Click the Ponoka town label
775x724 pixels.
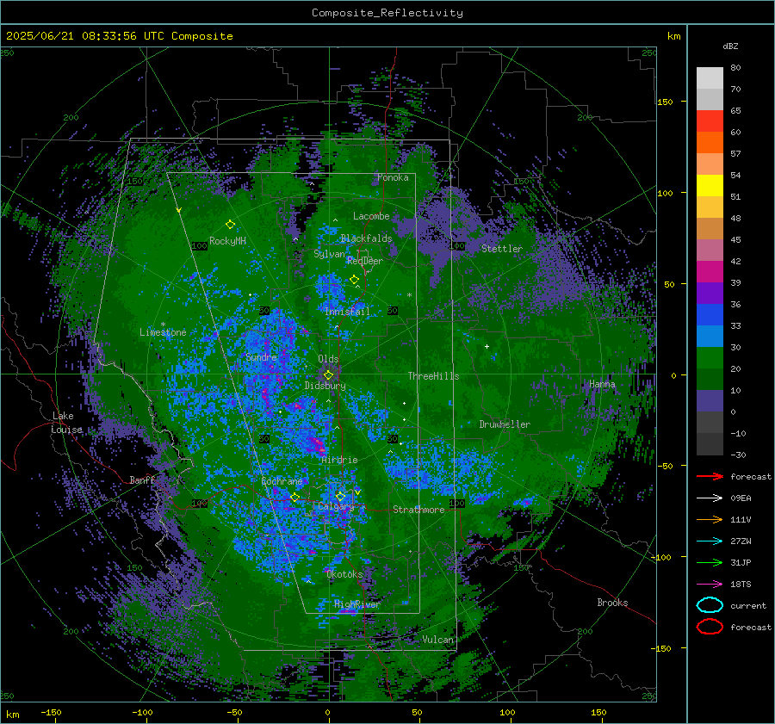393,177
